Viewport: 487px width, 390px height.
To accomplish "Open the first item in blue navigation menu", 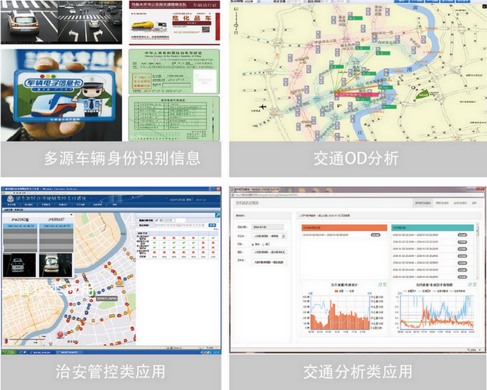I will (x=12, y=205).
